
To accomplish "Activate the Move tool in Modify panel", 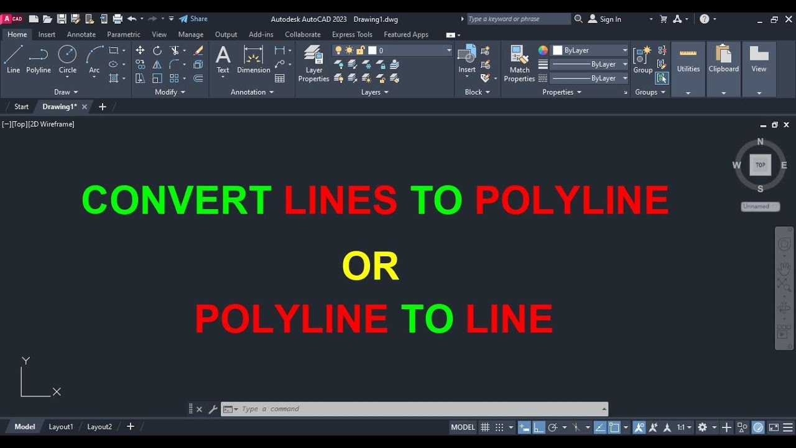I will pos(140,50).
